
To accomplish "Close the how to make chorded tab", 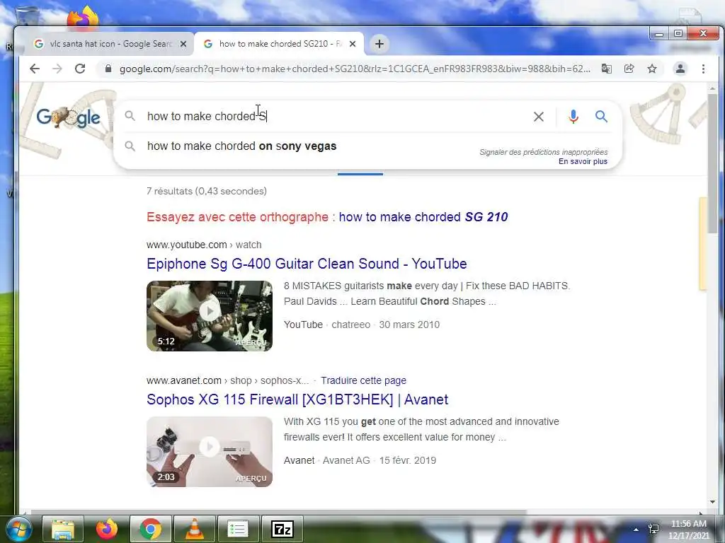I will pos(353,44).
